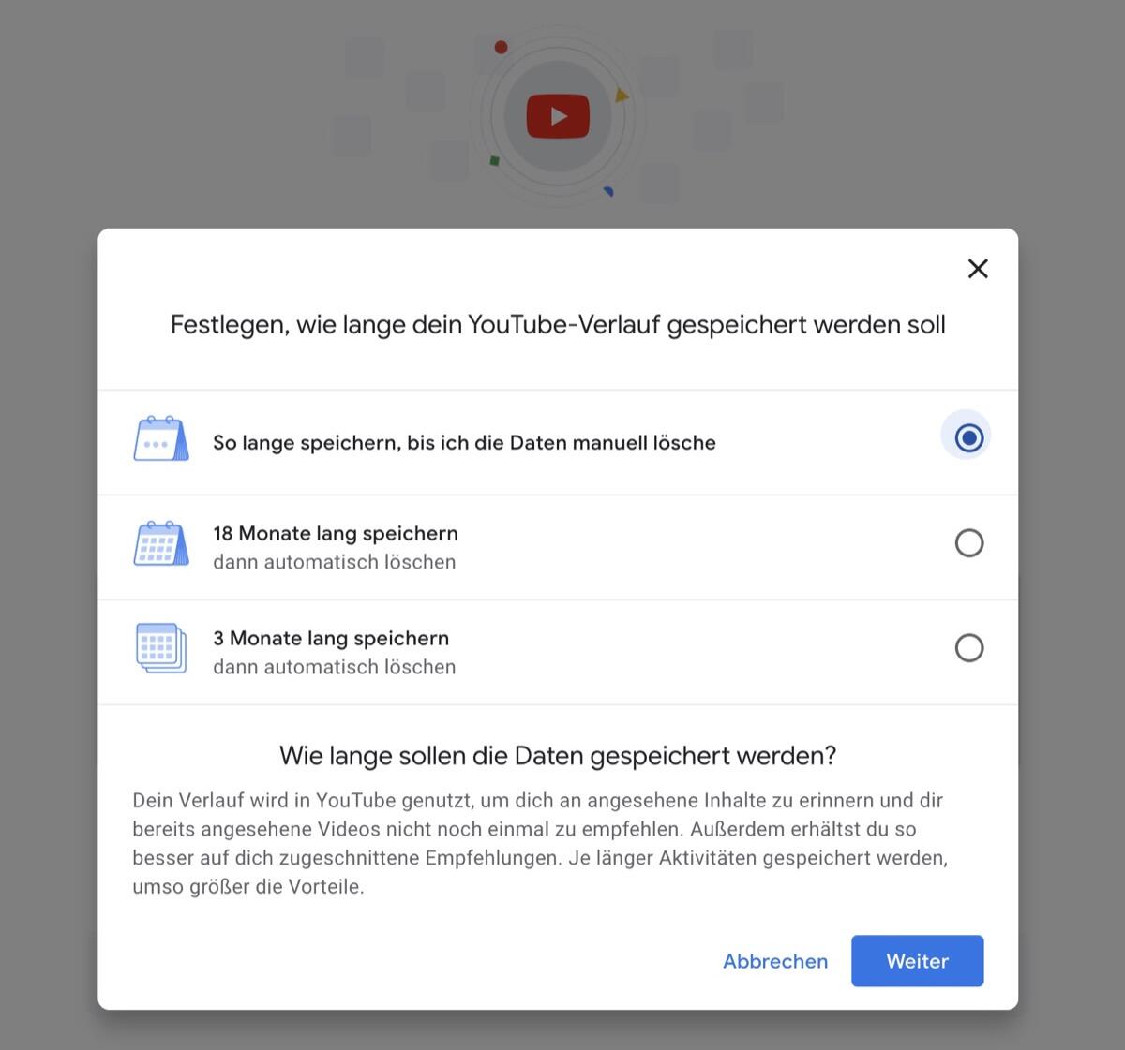Click 'So lange speichern, bis ich' option text
Viewport: 1125px width, 1050px height.
pyautogui.click(x=464, y=443)
